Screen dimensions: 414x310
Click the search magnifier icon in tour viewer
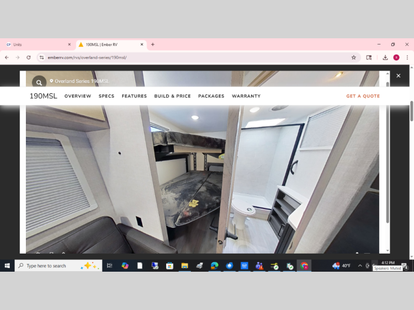[x=39, y=82]
